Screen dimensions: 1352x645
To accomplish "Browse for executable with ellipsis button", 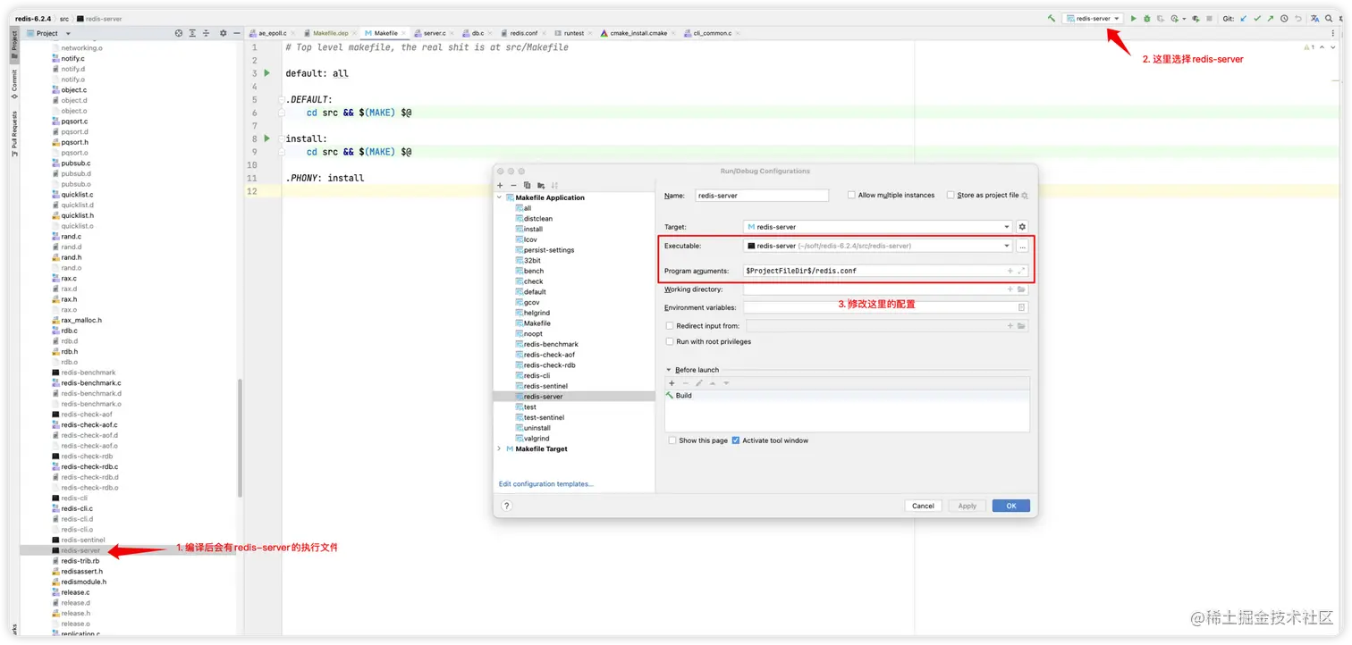I will click(1022, 246).
